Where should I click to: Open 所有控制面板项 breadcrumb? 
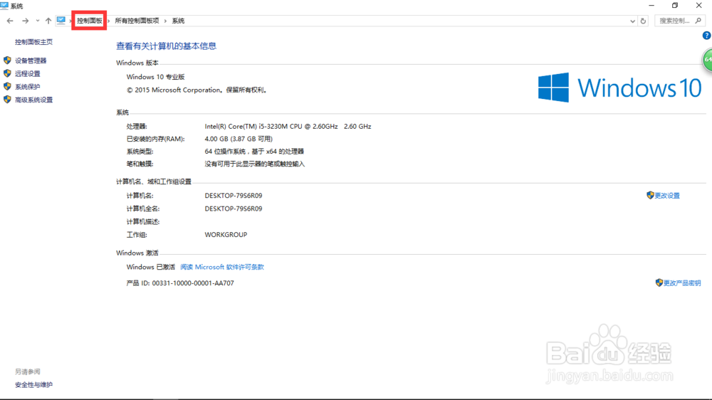137,21
